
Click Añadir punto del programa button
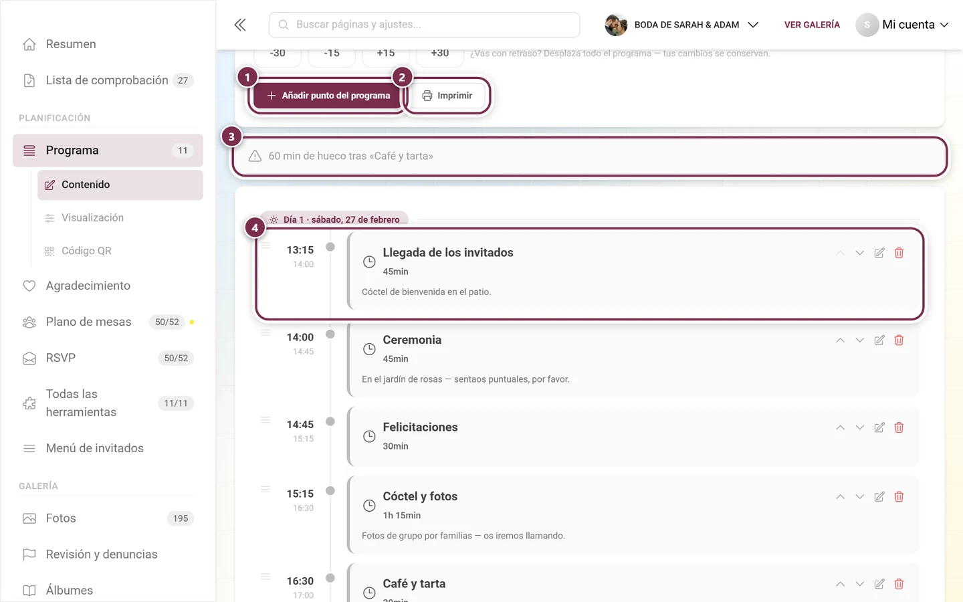tap(328, 96)
